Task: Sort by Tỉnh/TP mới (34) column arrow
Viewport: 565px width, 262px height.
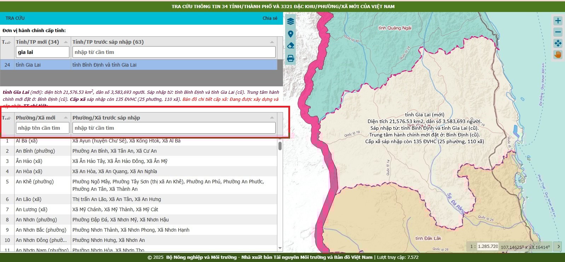Action: pyautogui.click(x=66, y=42)
